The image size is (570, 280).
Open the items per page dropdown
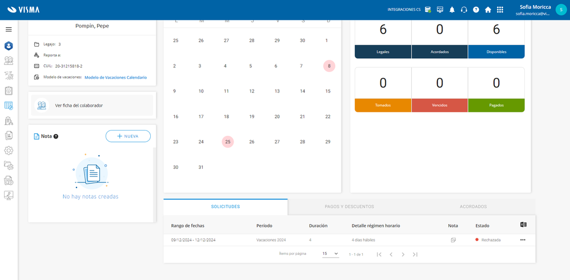click(331, 254)
